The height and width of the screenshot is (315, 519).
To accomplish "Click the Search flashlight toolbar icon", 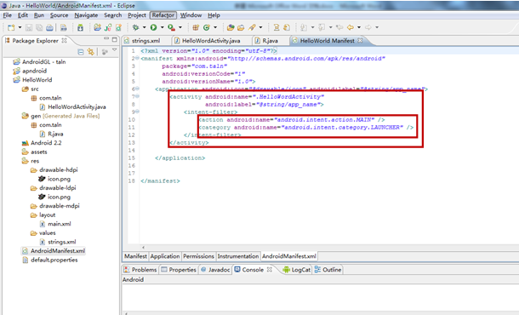I will tap(252, 27).
